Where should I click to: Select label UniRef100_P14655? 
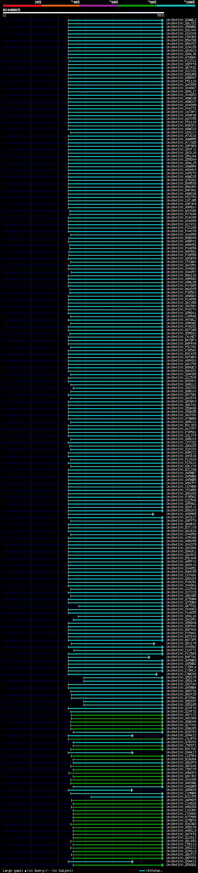point(181,613)
